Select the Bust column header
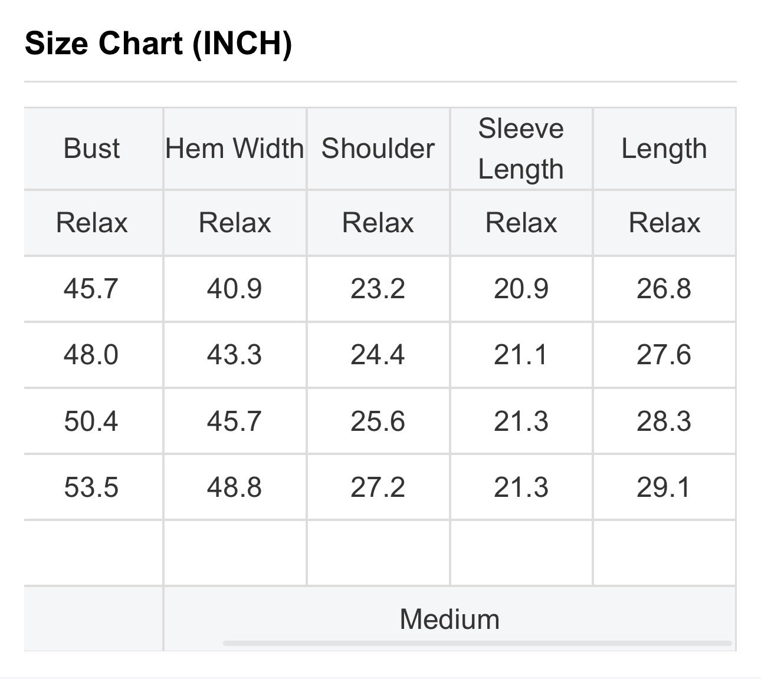The width and height of the screenshot is (761, 679). coord(92,149)
